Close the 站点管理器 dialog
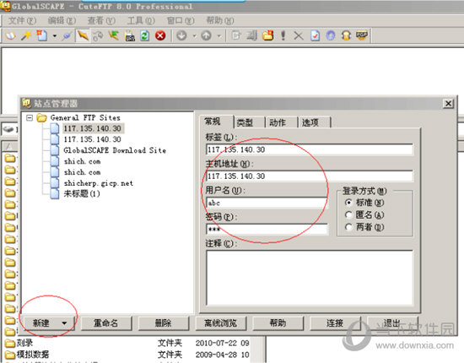The width and height of the screenshot is (464, 363). 448,103
